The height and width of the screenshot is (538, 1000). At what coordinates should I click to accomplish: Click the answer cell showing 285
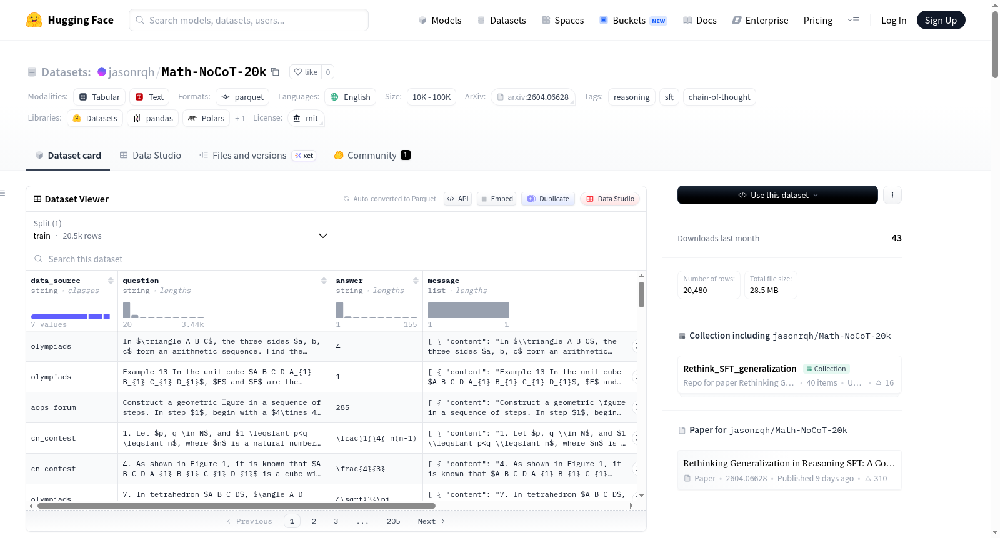pyautogui.click(x=377, y=407)
